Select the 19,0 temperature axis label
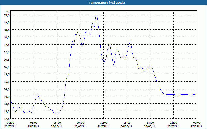The image size is (207, 129). 7,23
